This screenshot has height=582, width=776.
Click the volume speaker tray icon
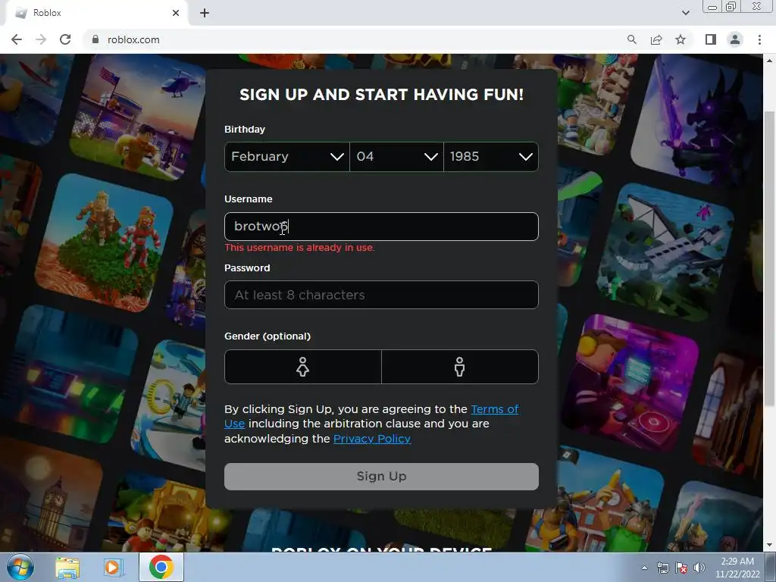[x=699, y=568]
